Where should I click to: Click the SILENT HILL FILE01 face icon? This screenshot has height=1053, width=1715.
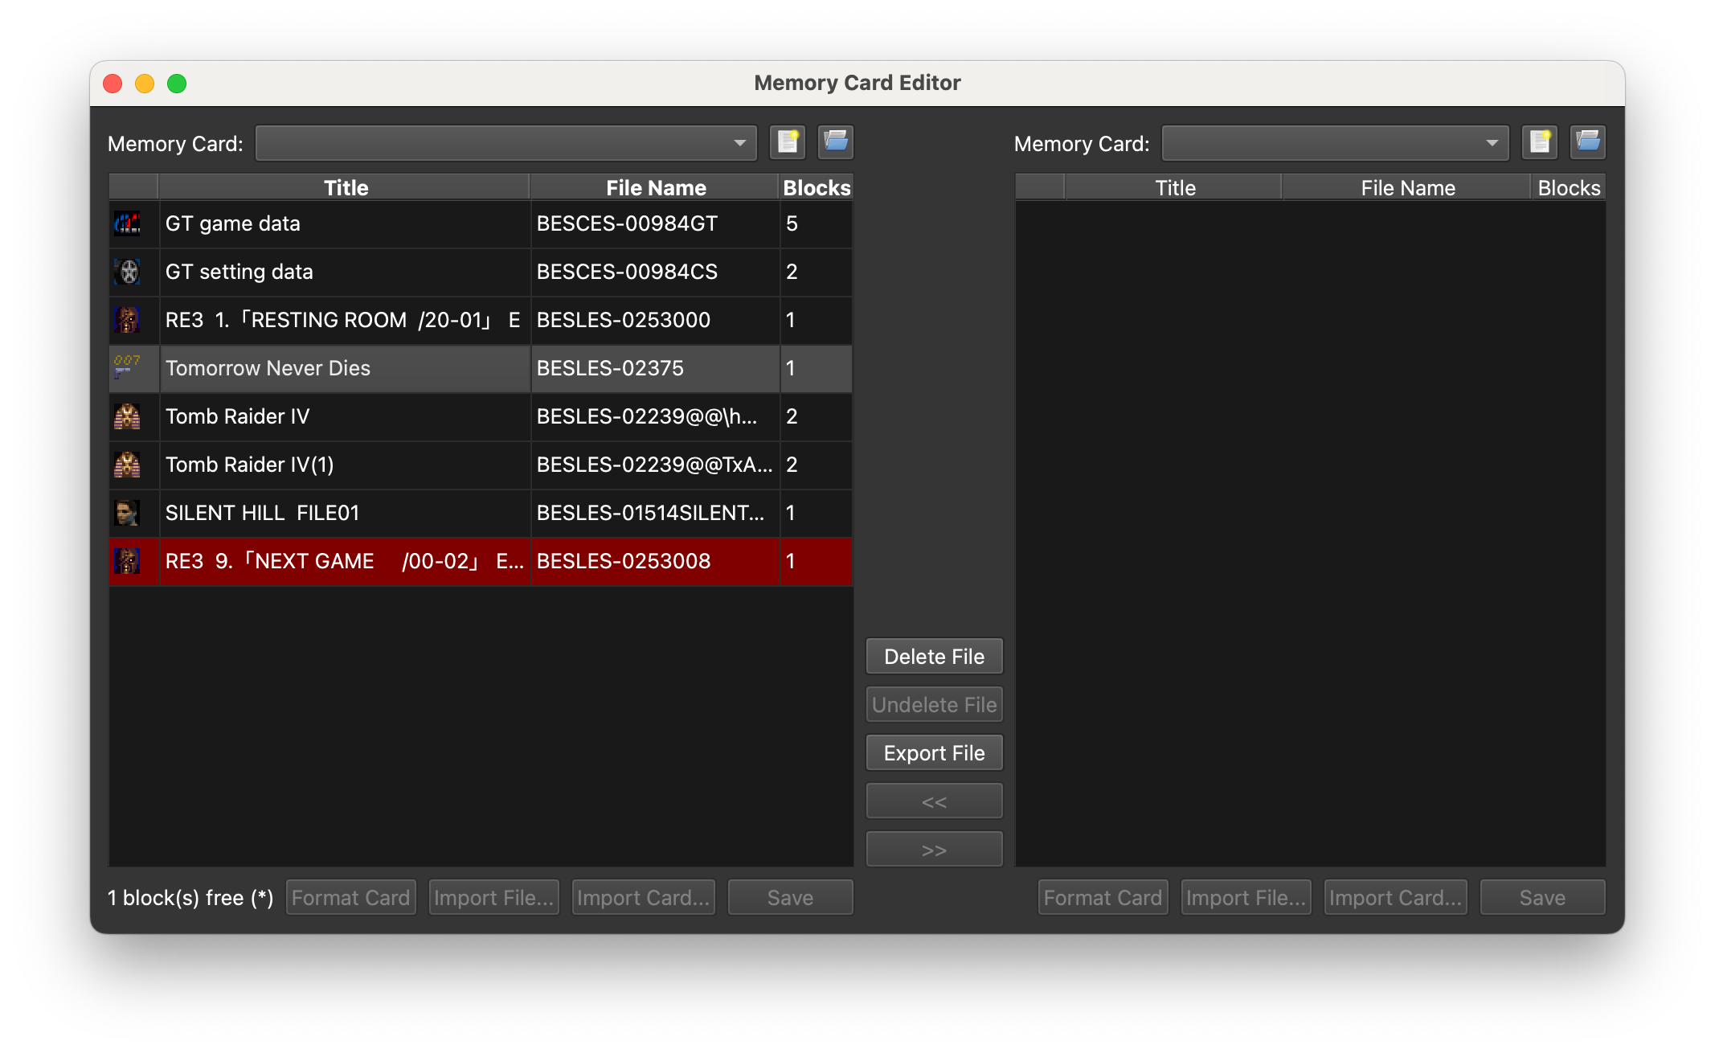coord(127,513)
